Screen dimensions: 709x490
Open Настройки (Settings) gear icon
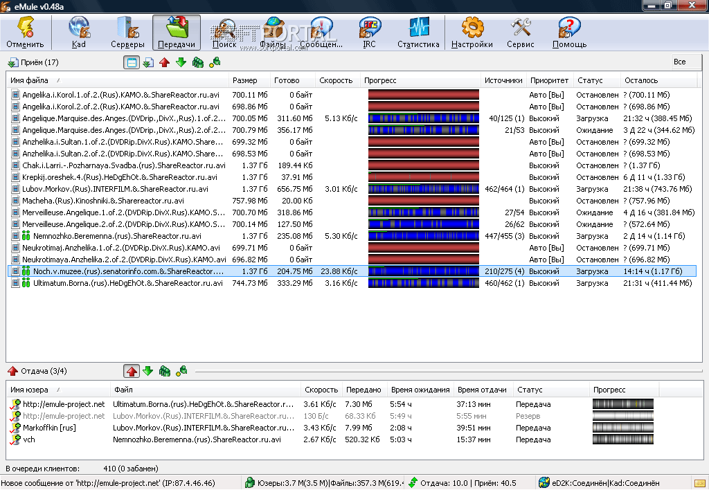[472, 33]
